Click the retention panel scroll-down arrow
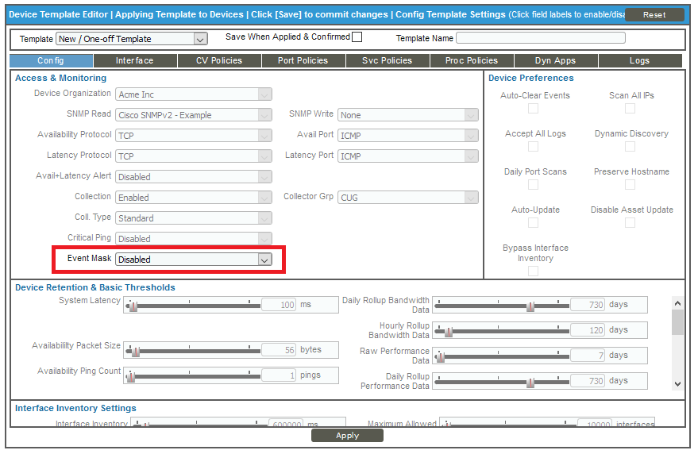This screenshot has width=698, height=454. pos(677,383)
